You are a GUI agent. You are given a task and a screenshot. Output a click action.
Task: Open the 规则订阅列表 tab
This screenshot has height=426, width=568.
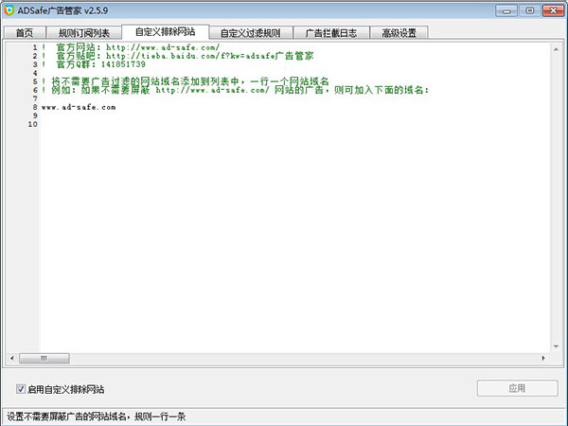pyautogui.click(x=83, y=33)
